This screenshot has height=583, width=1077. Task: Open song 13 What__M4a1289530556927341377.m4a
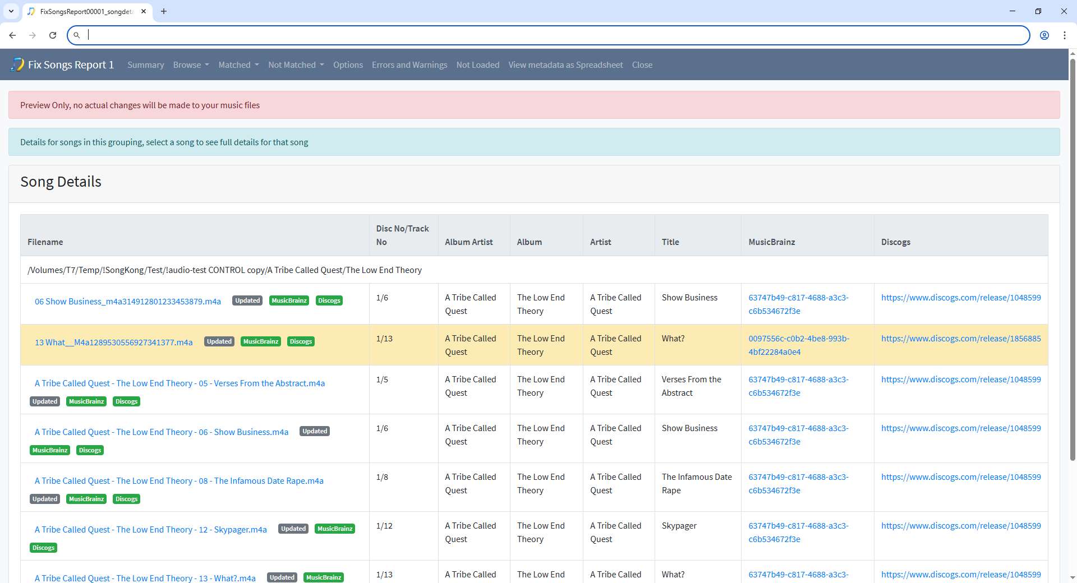[x=114, y=343]
